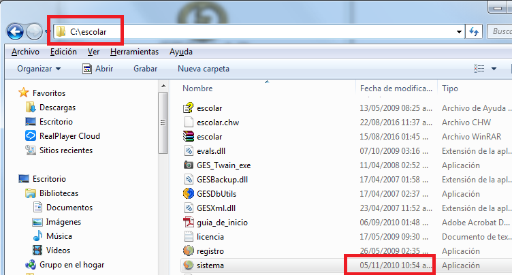The image size is (512, 275).
Task: Open the Herramientas menu
Action: pos(134,52)
